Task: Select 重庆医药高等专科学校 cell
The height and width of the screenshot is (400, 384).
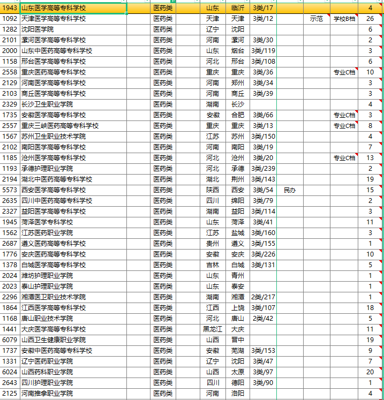Action: click(x=73, y=72)
